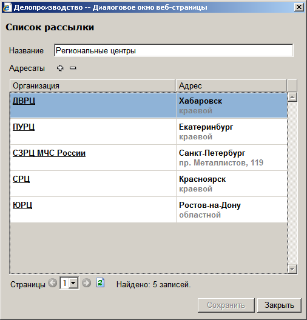Select the Екатеринбург address cell
This screenshot has height=320, width=307.
pos(232,132)
